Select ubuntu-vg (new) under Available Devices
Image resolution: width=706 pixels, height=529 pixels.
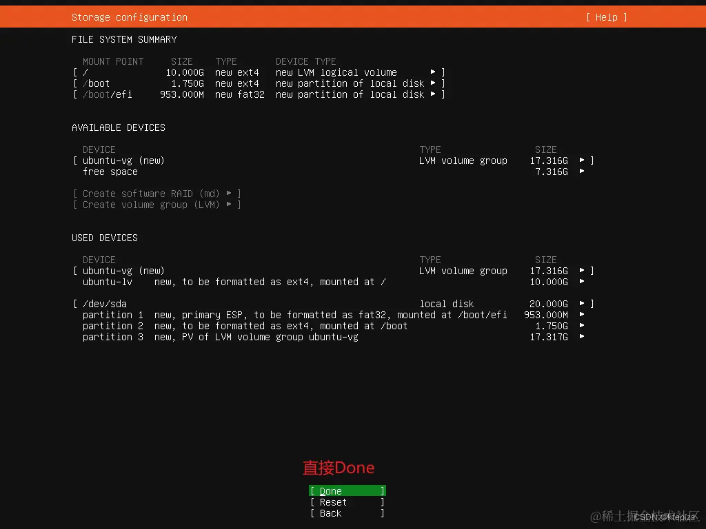(x=123, y=160)
